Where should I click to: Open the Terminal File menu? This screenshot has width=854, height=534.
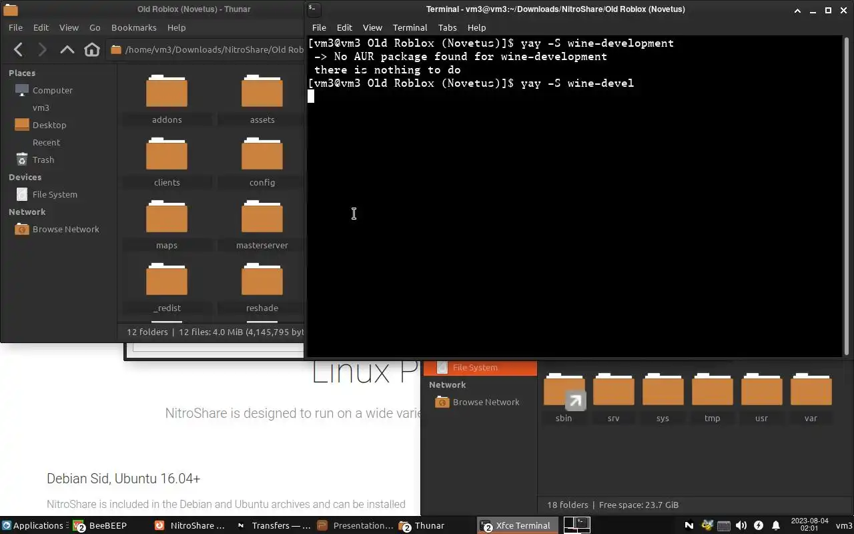(319, 27)
